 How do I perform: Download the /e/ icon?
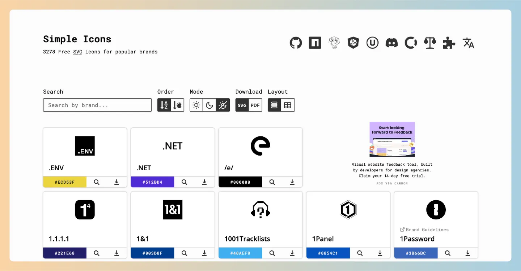click(292, 182)
